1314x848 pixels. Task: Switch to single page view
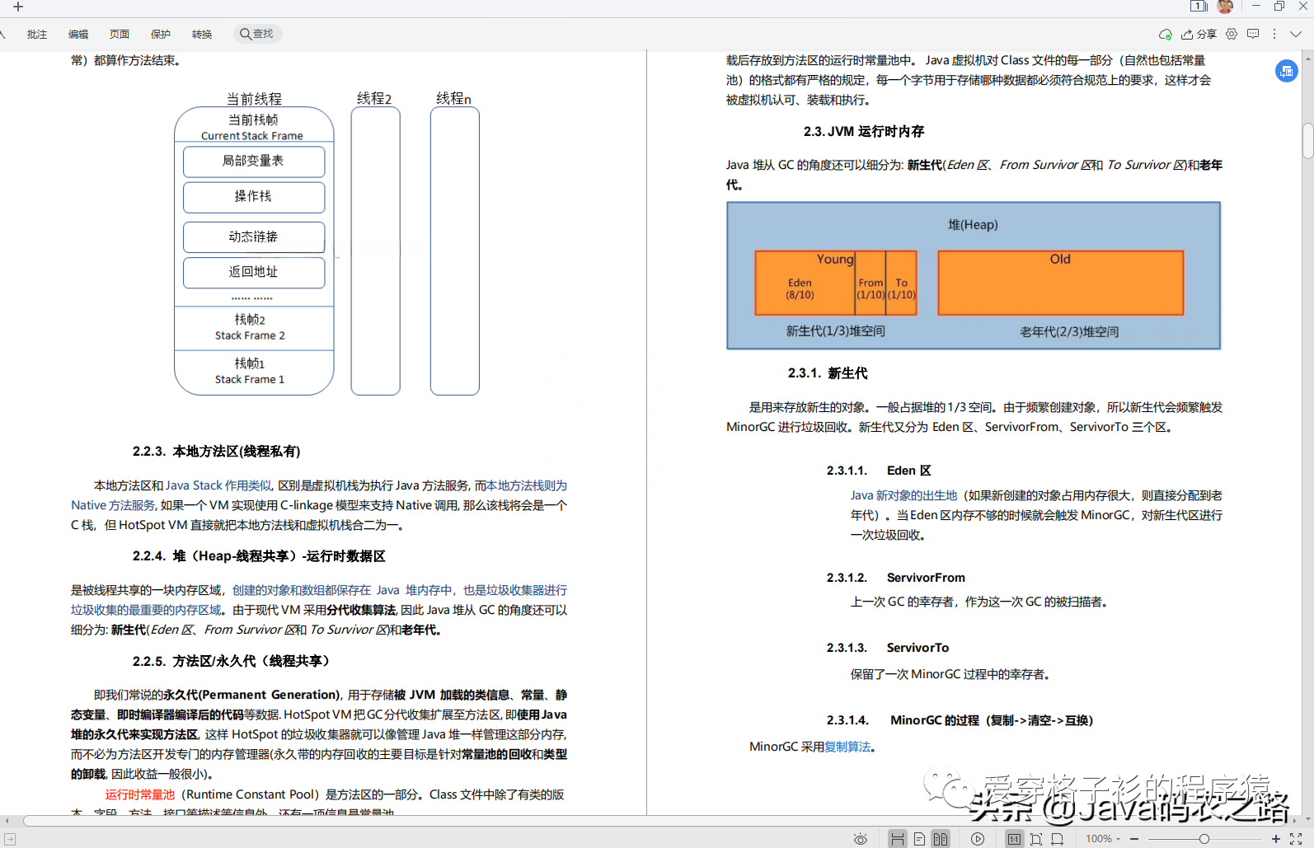919,839
